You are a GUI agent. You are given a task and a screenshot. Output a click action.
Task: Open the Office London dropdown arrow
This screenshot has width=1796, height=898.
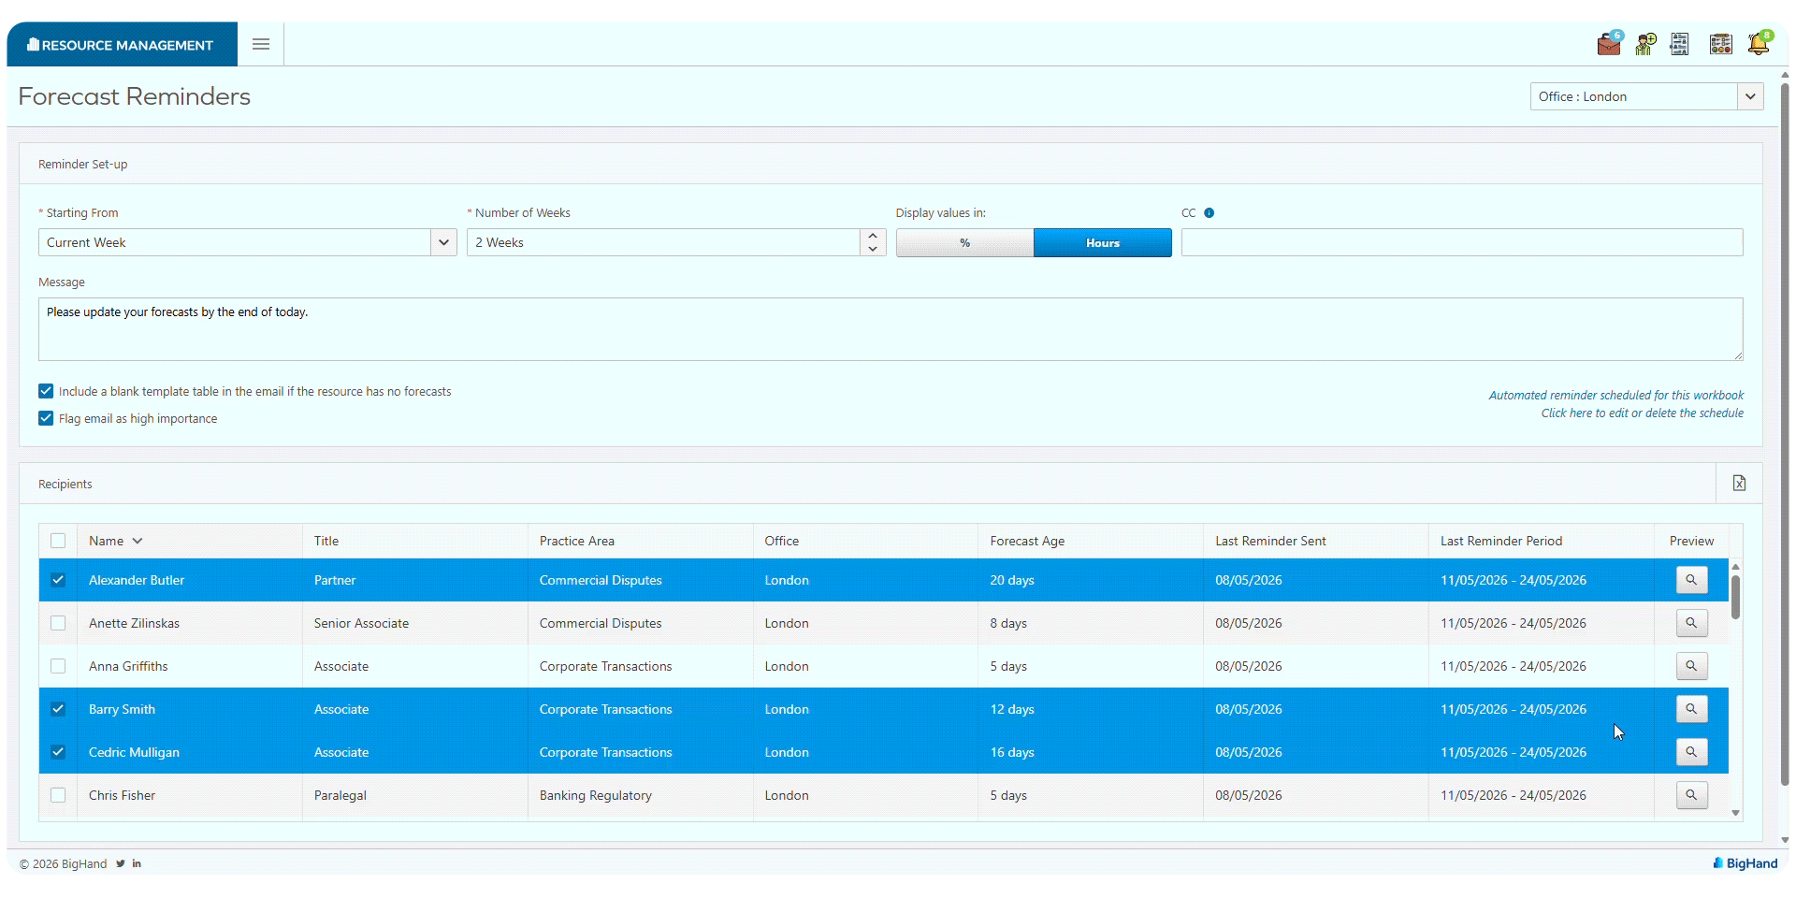(x=1750, y=96)
